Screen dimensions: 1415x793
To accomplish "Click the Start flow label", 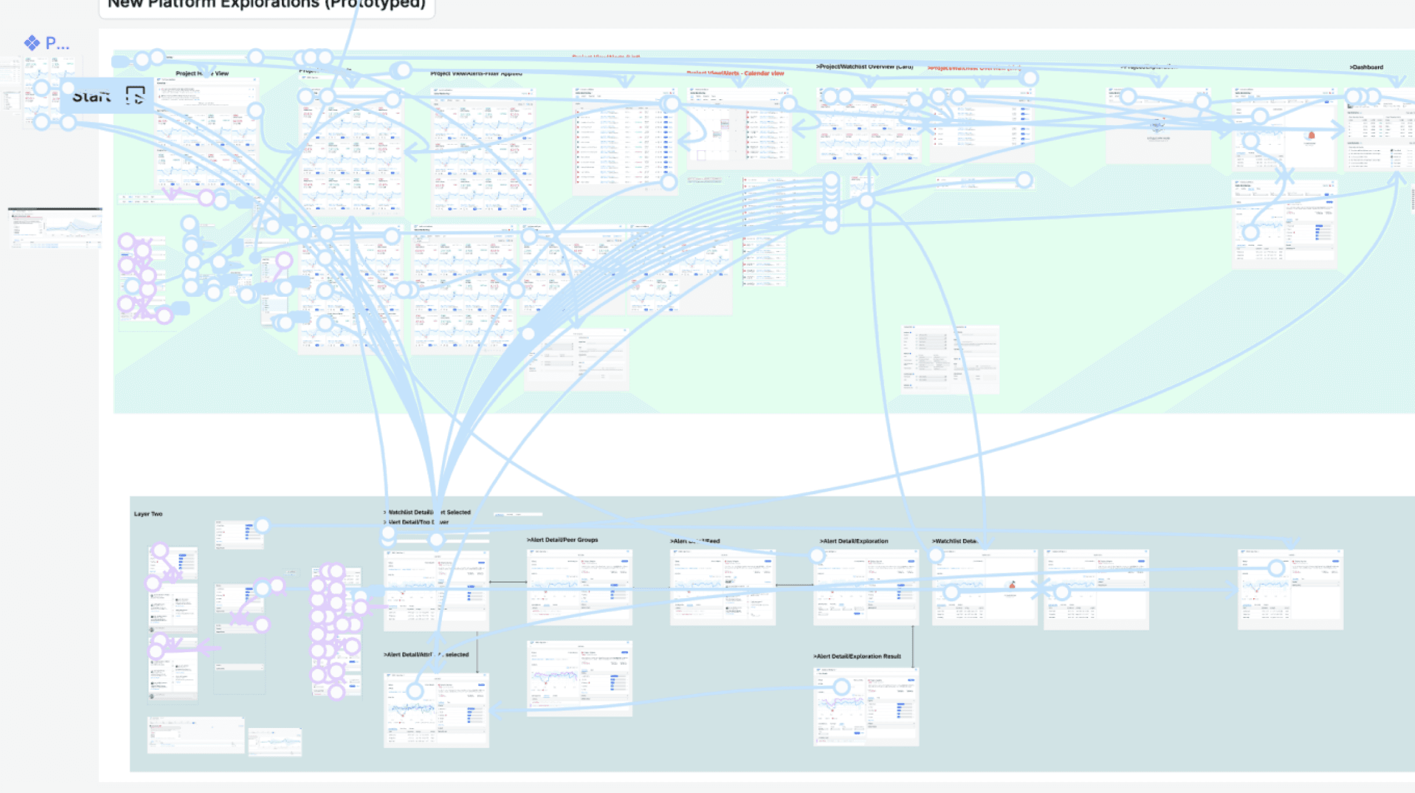I will click(92, 96).
